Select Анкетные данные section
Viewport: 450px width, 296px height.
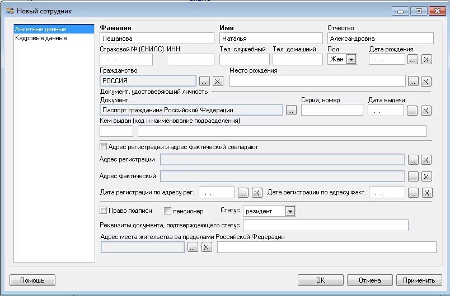click(x=54, y=29)
